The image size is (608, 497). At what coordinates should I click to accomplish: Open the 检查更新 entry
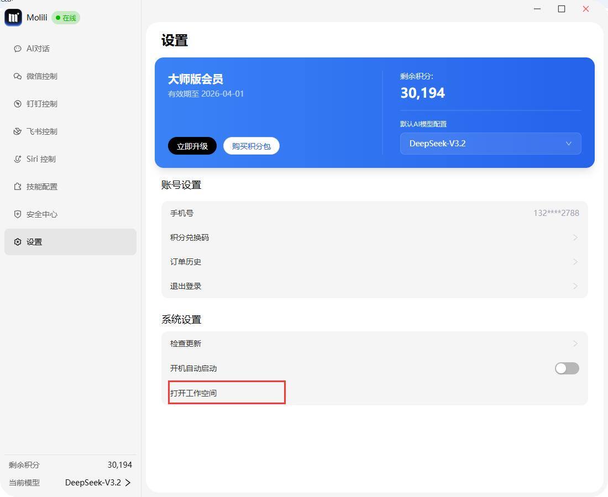(374, 343)
